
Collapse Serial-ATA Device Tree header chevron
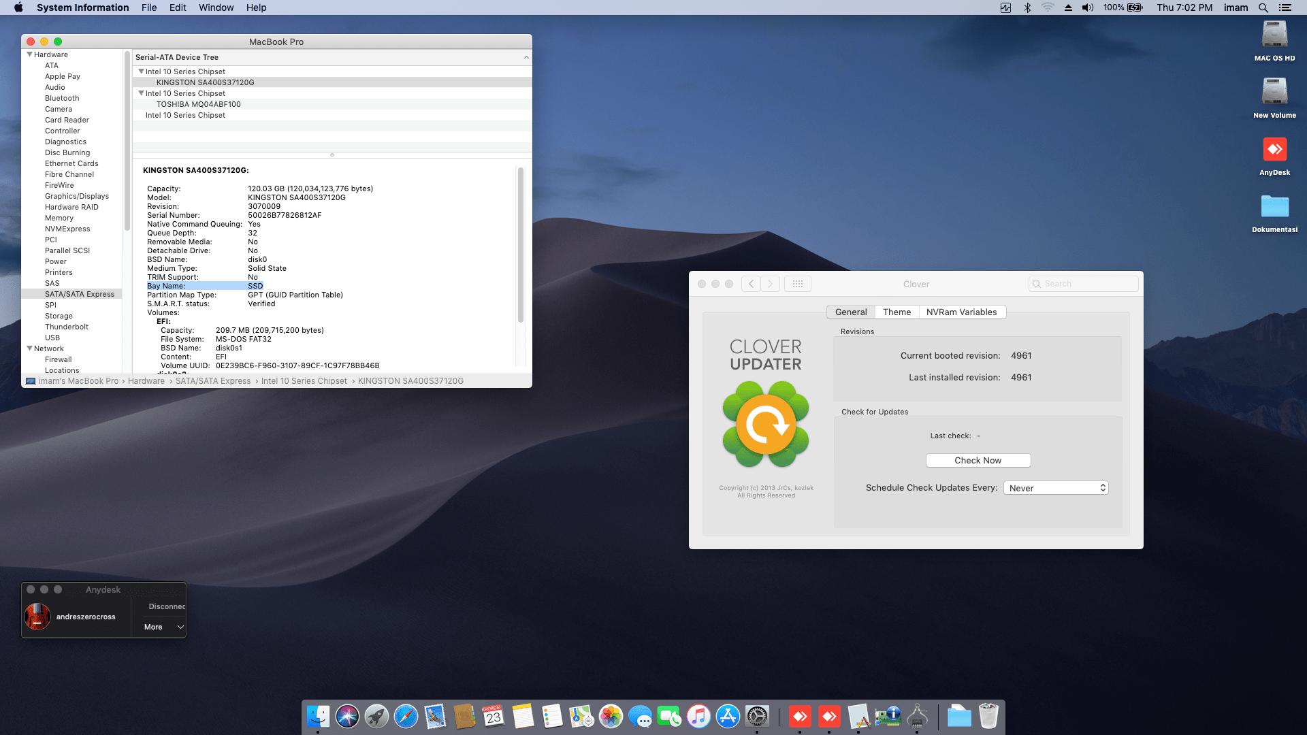526,57
